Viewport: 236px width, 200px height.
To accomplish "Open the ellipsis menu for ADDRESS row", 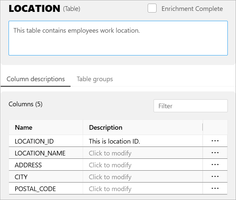I will 215,165.
